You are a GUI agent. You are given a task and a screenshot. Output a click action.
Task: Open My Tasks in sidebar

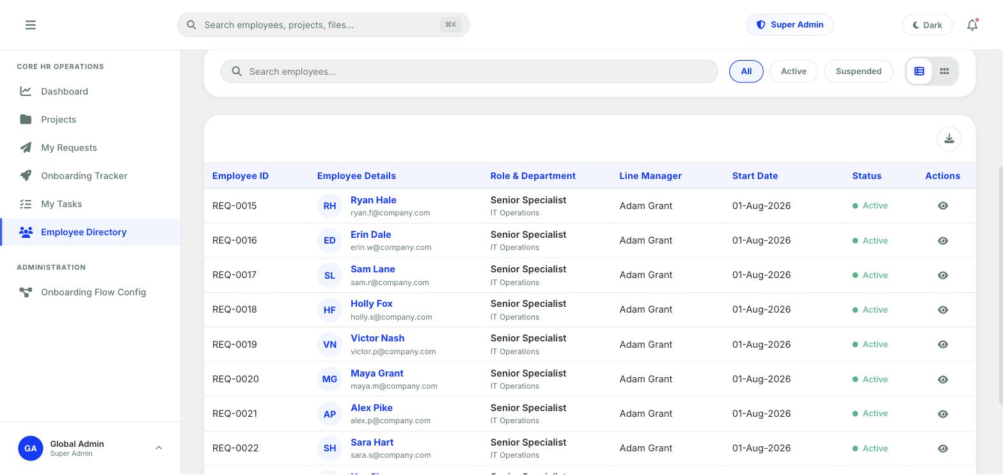coord(90,204)
